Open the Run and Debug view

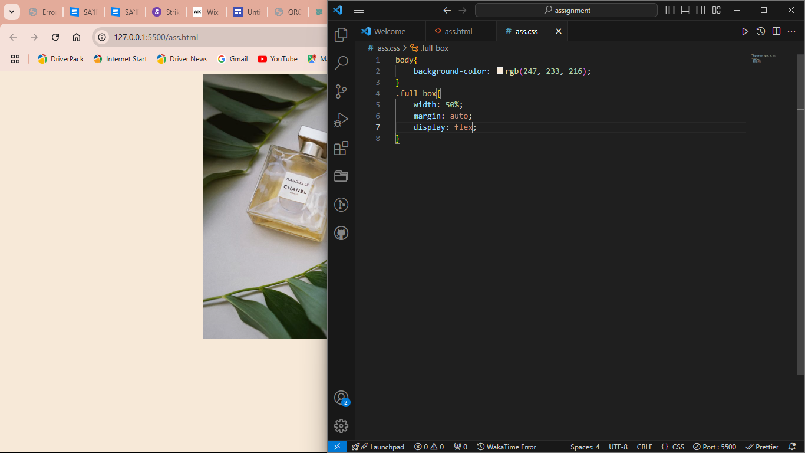click(341, 120)
